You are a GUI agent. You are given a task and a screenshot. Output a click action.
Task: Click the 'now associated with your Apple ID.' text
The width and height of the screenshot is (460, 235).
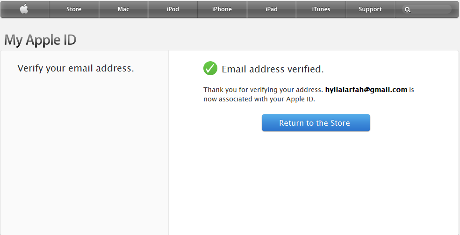[259, 99]
